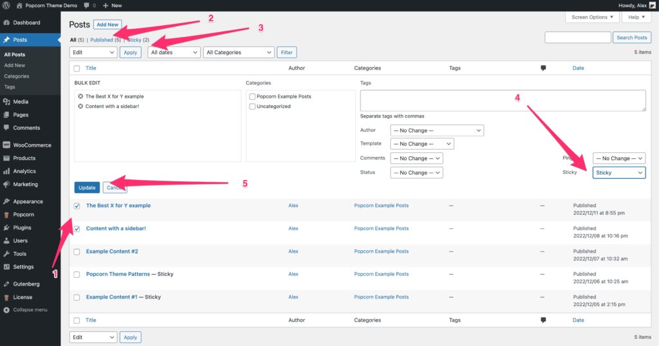Click the Posts pin icon

(x=6, y=39)
